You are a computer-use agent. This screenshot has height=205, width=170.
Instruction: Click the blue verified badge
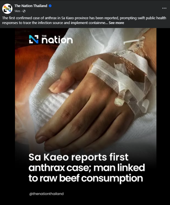pyautogui.click(x=50, y=6)
